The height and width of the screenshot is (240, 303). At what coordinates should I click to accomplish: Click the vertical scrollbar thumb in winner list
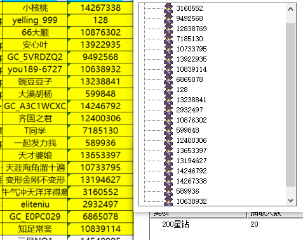[x=290, y=105]
